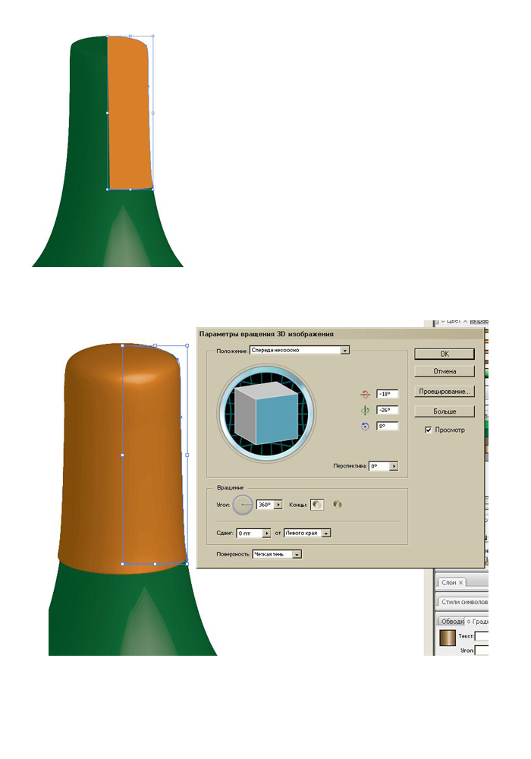Image resolution: width=531 pixels, height=759 pixels.
Task: Open the angle 360° value arrow
Action: [278, 505]
